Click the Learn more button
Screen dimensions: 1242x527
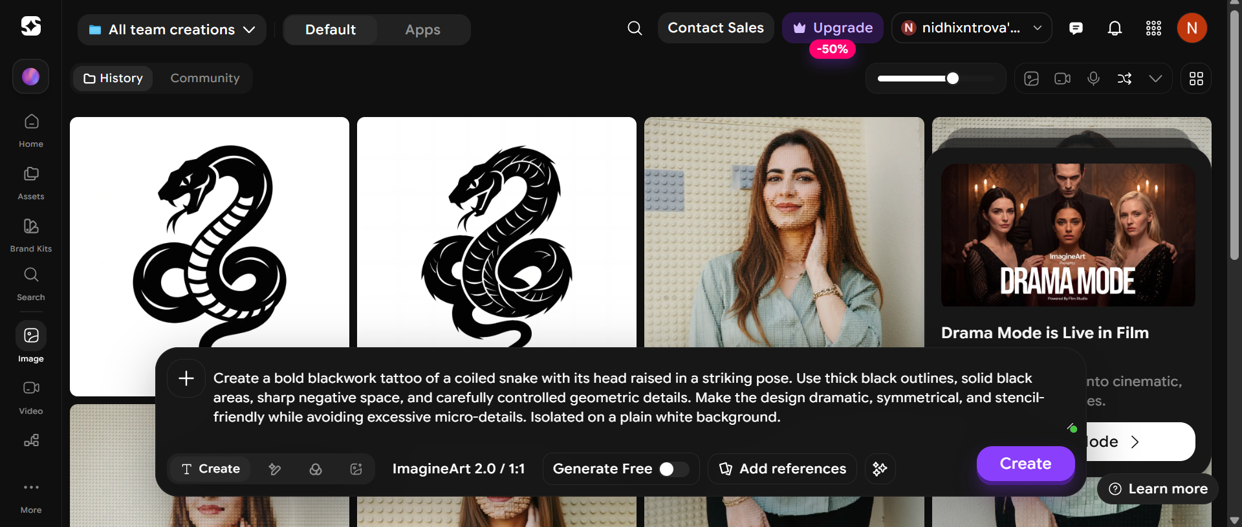point(1158,489)
